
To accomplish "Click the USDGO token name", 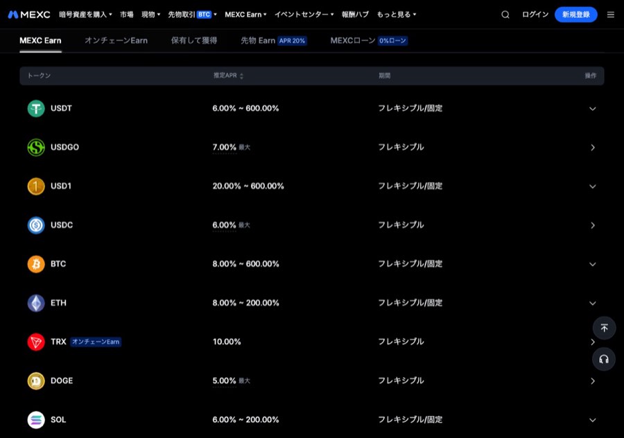I will pyautogui.click(x=65, y=147).
